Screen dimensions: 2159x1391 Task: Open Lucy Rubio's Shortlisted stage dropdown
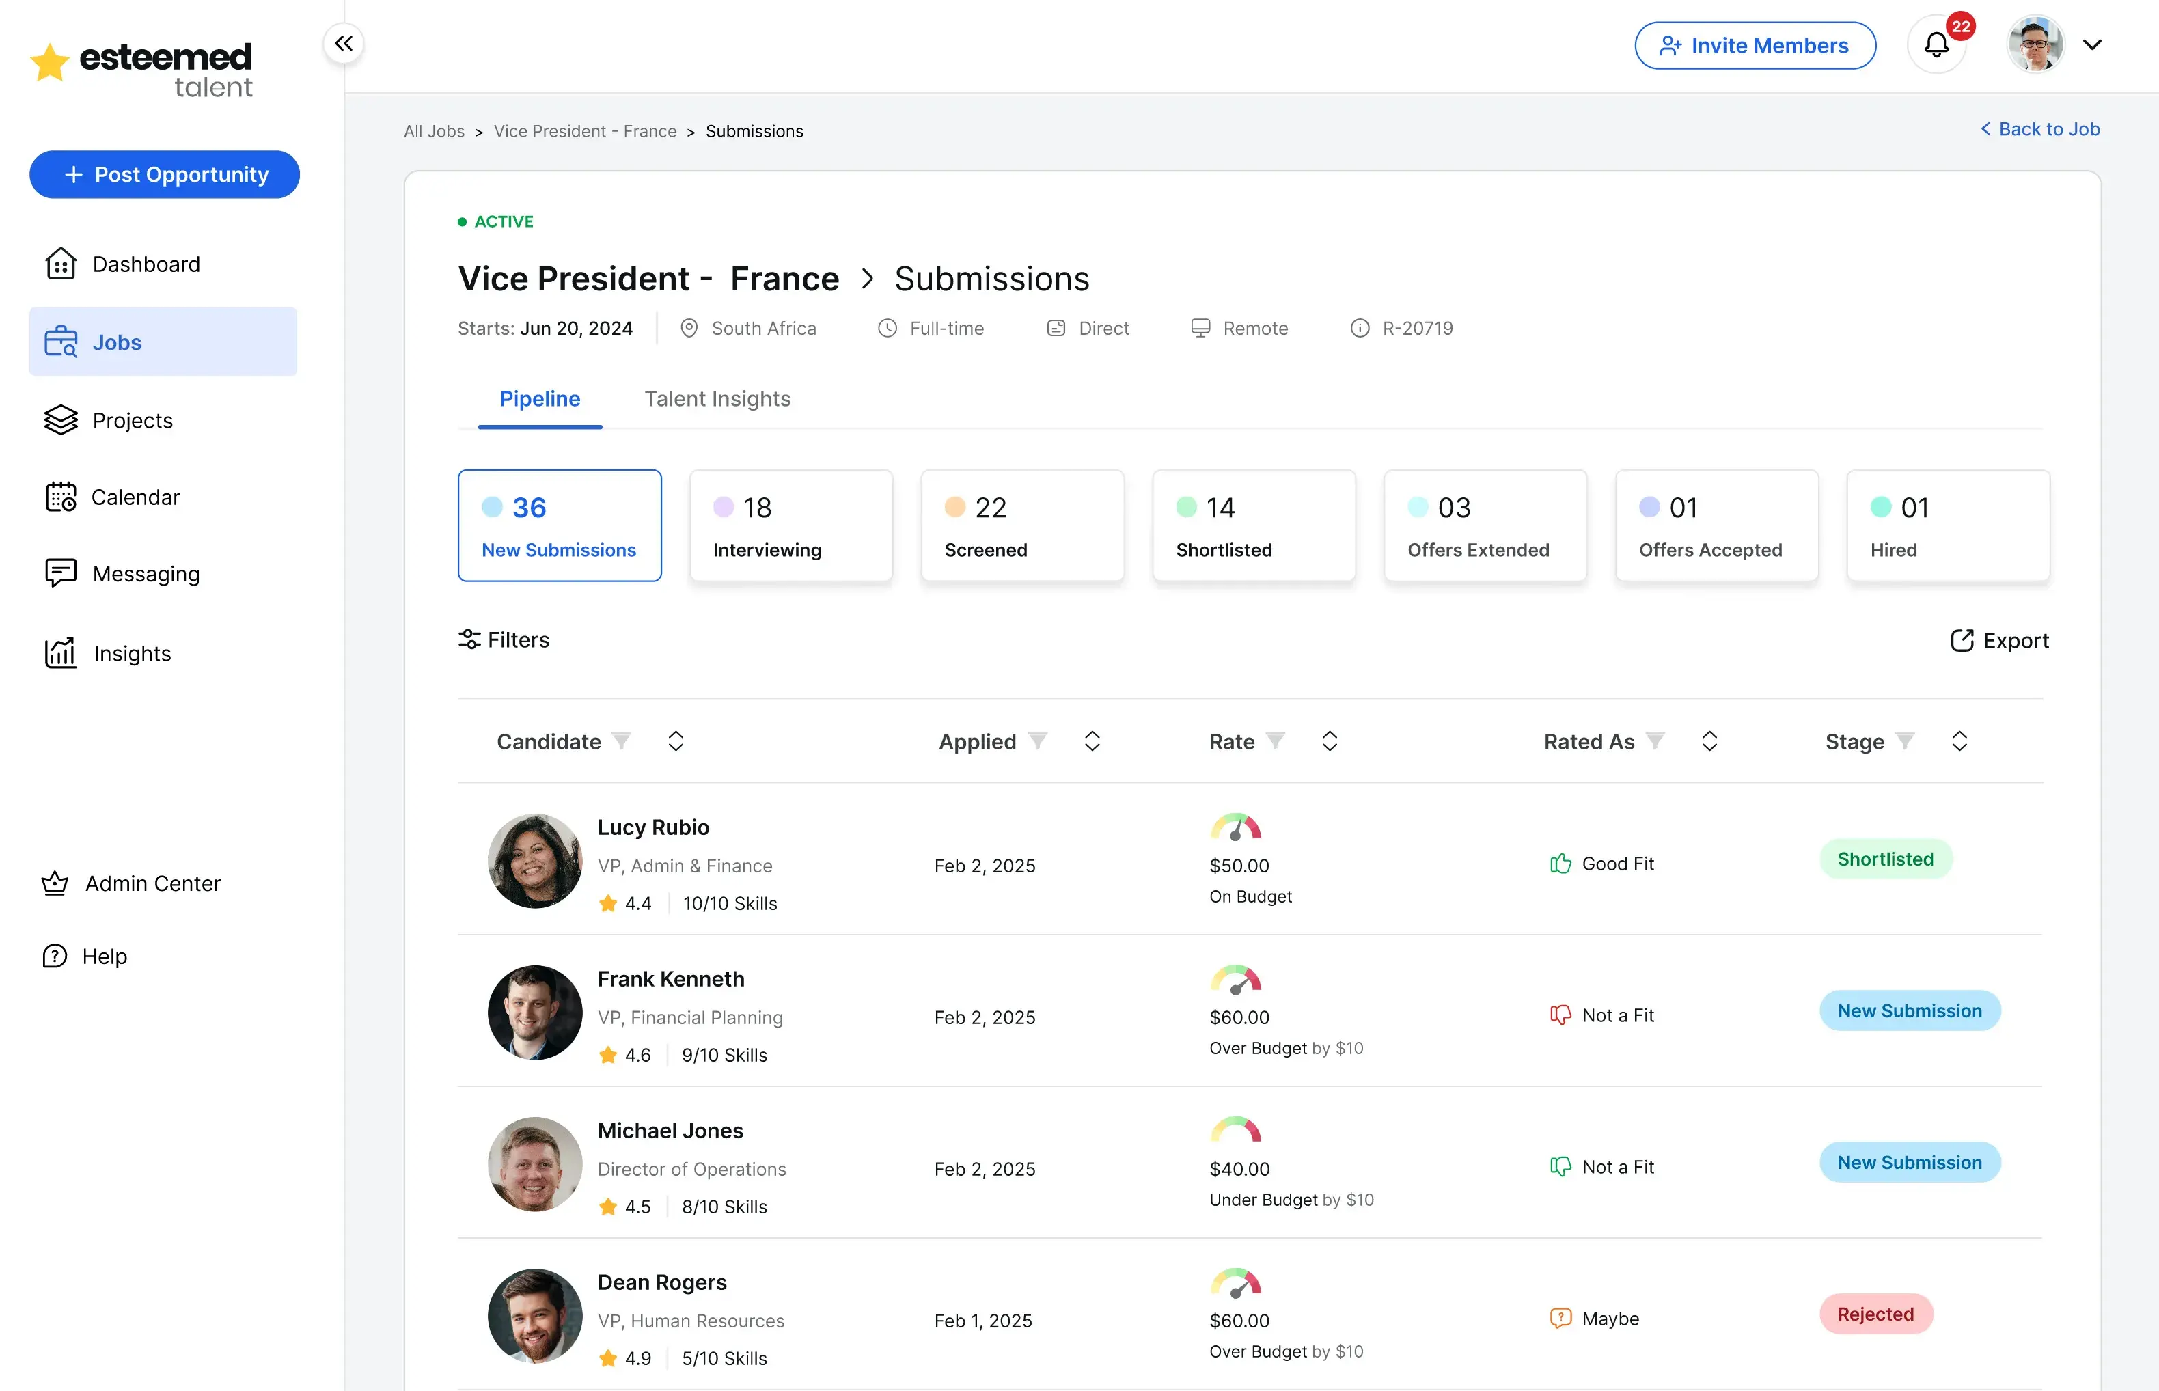[1885, 859]
